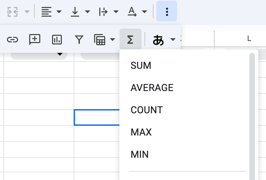Click the insert link icon
Image resolution: width=266 pixels, height=180 pixels.
13,40
